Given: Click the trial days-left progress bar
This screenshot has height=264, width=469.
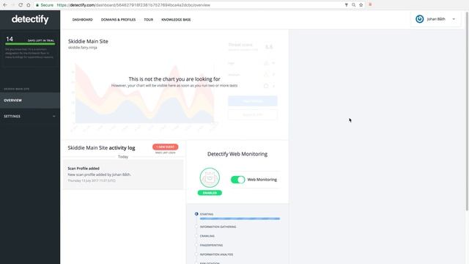Looking at the screenshot, I should click(30, 44).
